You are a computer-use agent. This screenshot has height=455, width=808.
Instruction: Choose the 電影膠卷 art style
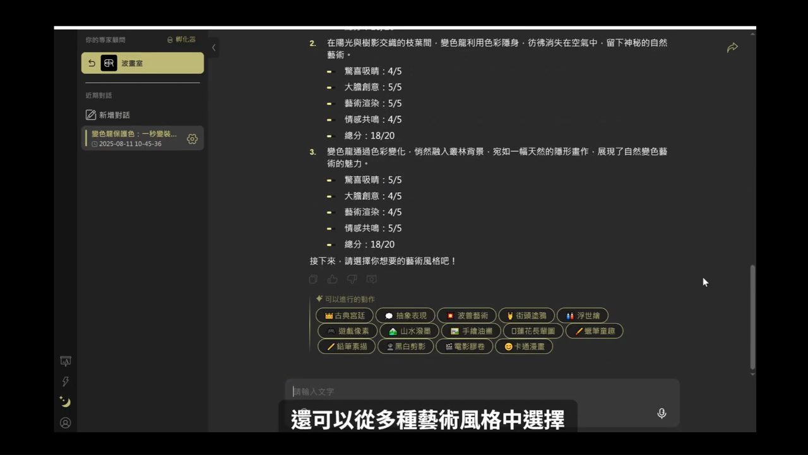465,346
